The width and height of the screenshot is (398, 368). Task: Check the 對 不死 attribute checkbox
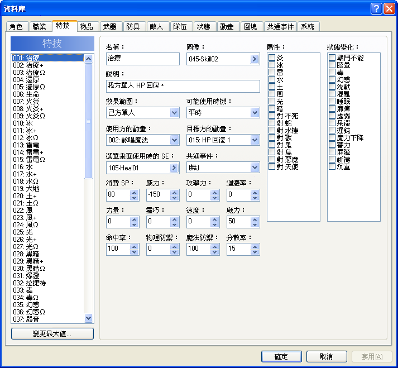pos(272,116)
